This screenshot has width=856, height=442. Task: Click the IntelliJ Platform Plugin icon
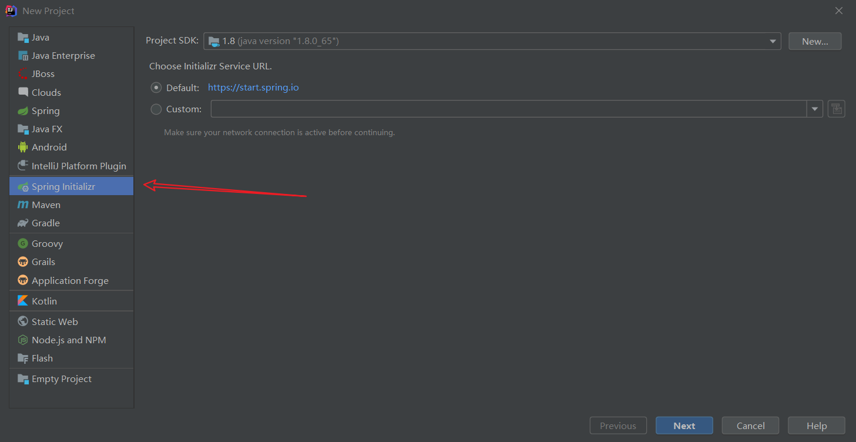pos(23,166)
